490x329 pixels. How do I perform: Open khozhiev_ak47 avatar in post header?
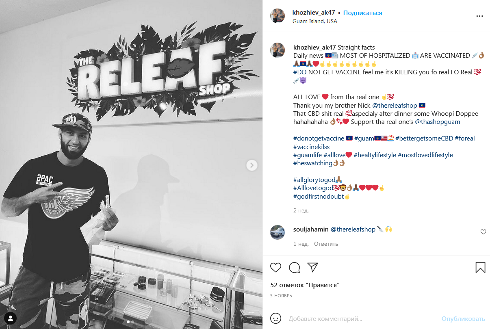point(278,16)
